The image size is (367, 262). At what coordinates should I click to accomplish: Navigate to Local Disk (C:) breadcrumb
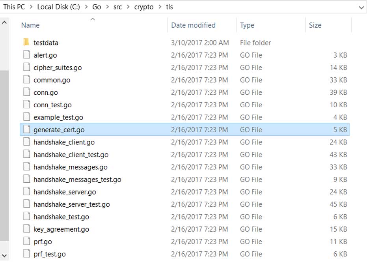click(x=58, y=7)
